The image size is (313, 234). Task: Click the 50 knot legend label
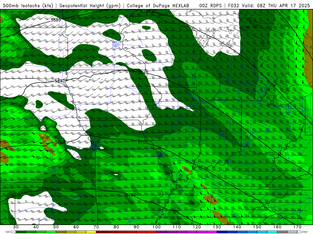pyautogui.click(x=56, y=227)
